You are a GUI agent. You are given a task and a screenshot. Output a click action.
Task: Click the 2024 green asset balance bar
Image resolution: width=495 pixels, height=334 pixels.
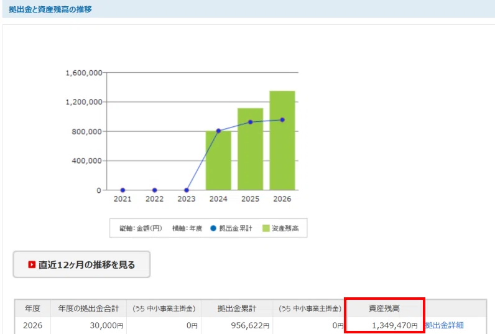click(x=218, y=160)
